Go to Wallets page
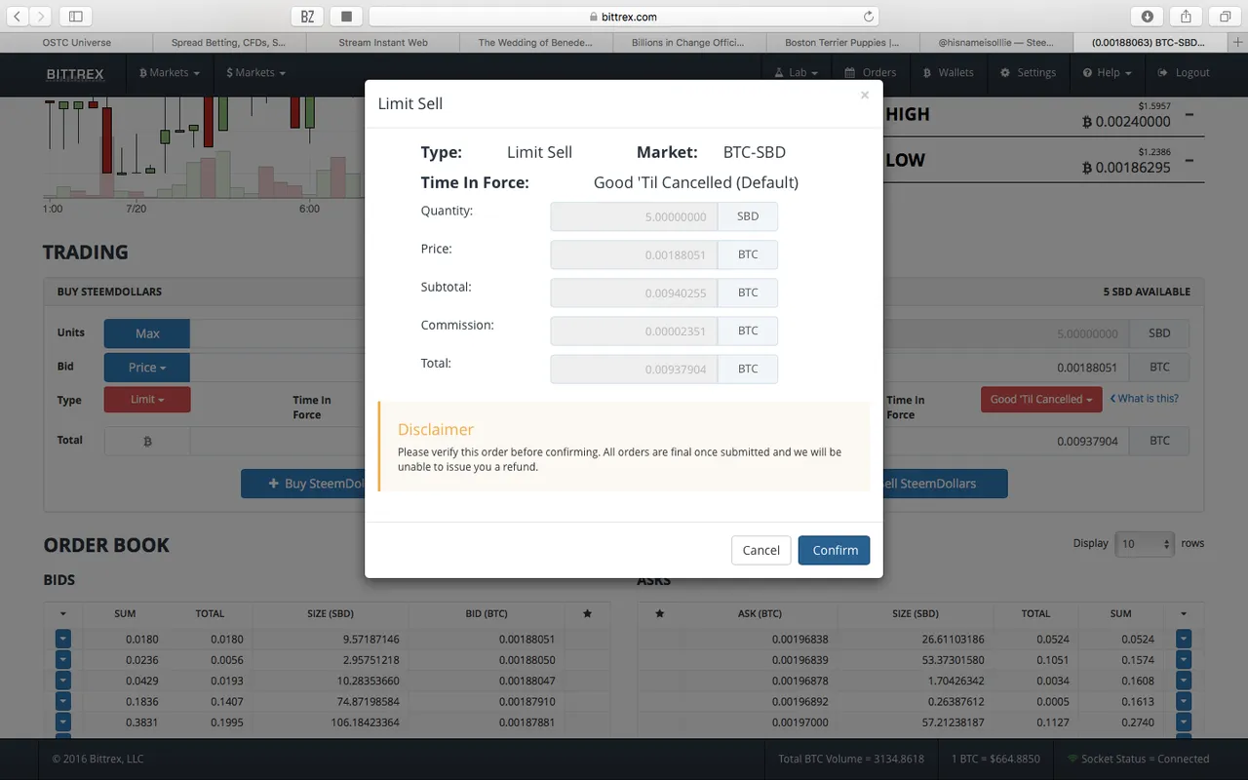Screen dimensions: 1248x780 (947, 73)
